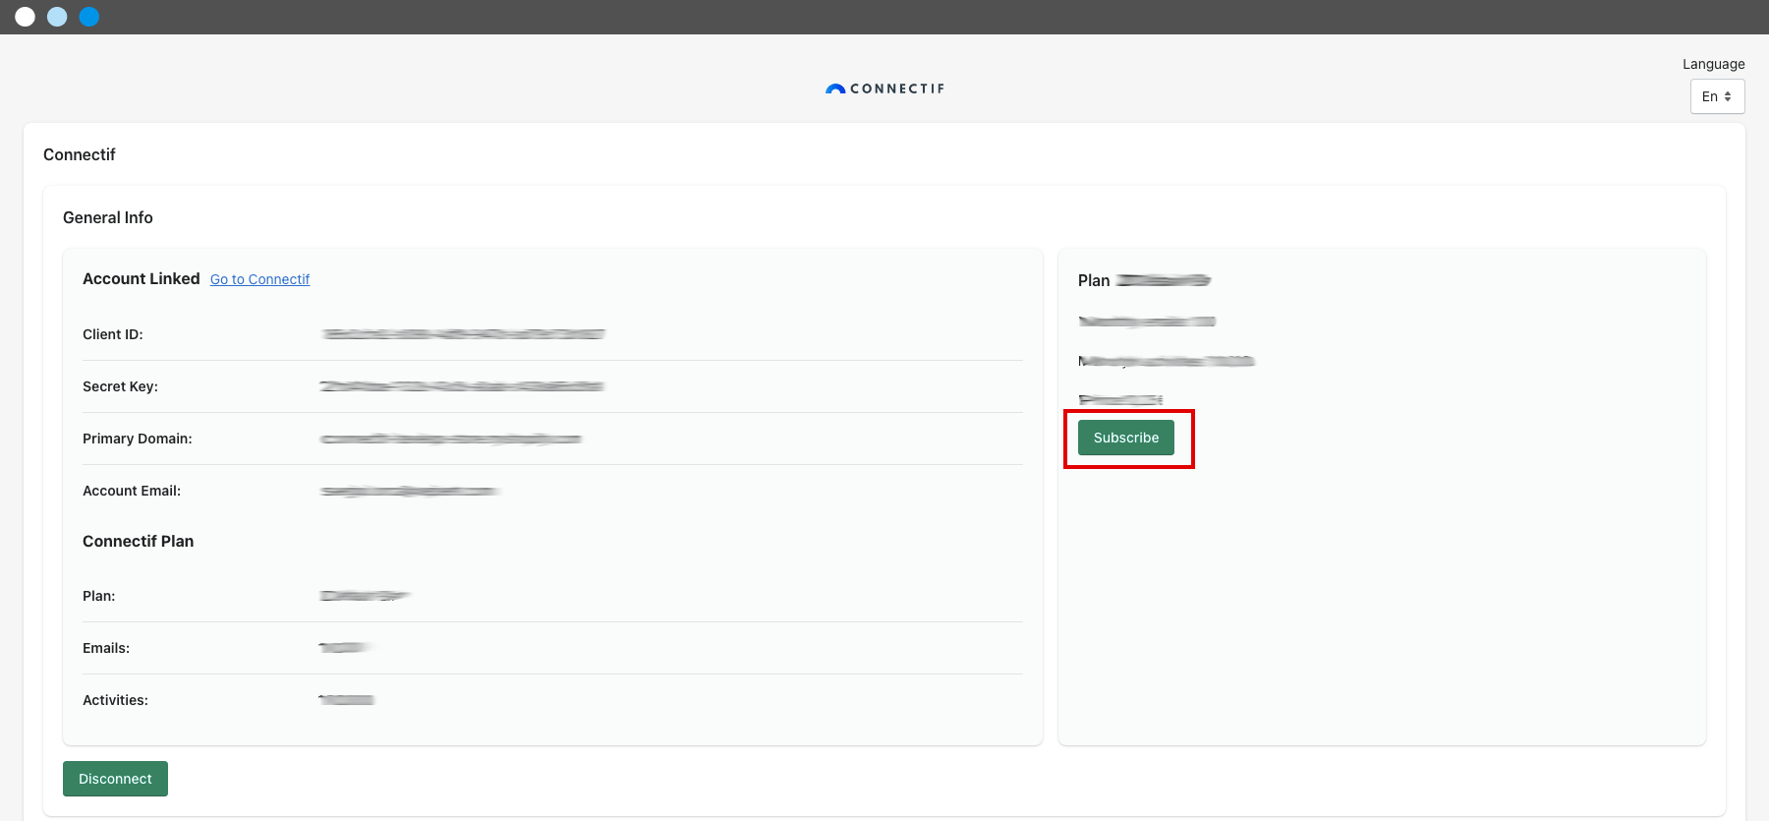Click the Language label
Image resolution: width=1769 pixels, height=821 pixels.
coord(1714,64)
